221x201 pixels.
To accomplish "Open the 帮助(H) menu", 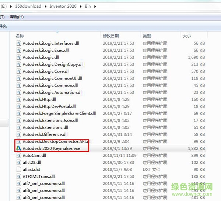I will [x=17, y=17].
